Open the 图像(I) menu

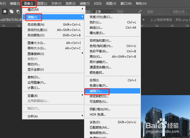click(x=29, y=4)
